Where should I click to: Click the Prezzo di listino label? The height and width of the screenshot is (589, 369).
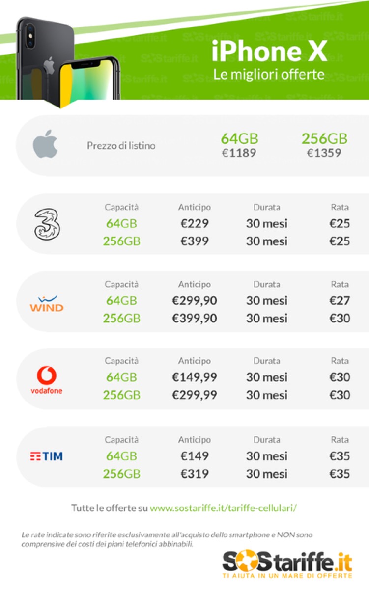pos(121,146)
